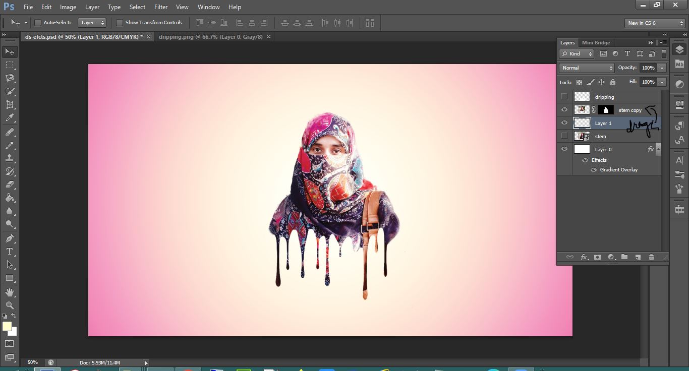This screenshot has height=371, width=689.
Task: Select the Rectangular Marquee tool
Action: pyautogui.click(x=10, y=65)
